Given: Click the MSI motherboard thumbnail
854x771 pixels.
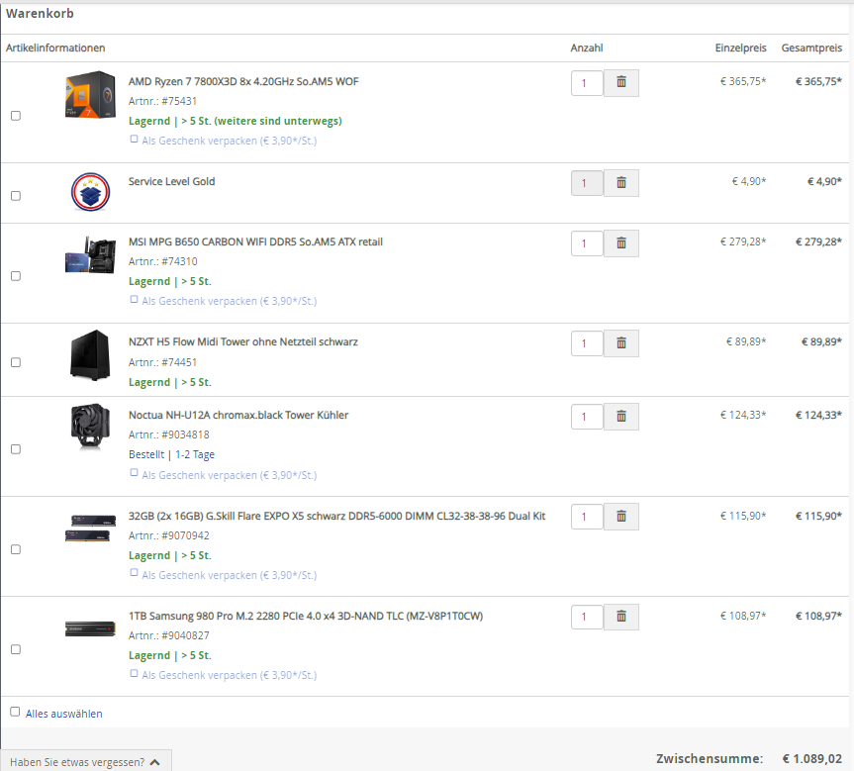Looking at the screenshot, I should 90,254.
